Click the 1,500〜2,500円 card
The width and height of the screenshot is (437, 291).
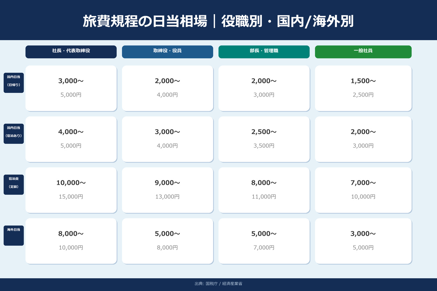click(x=363, y=88)
